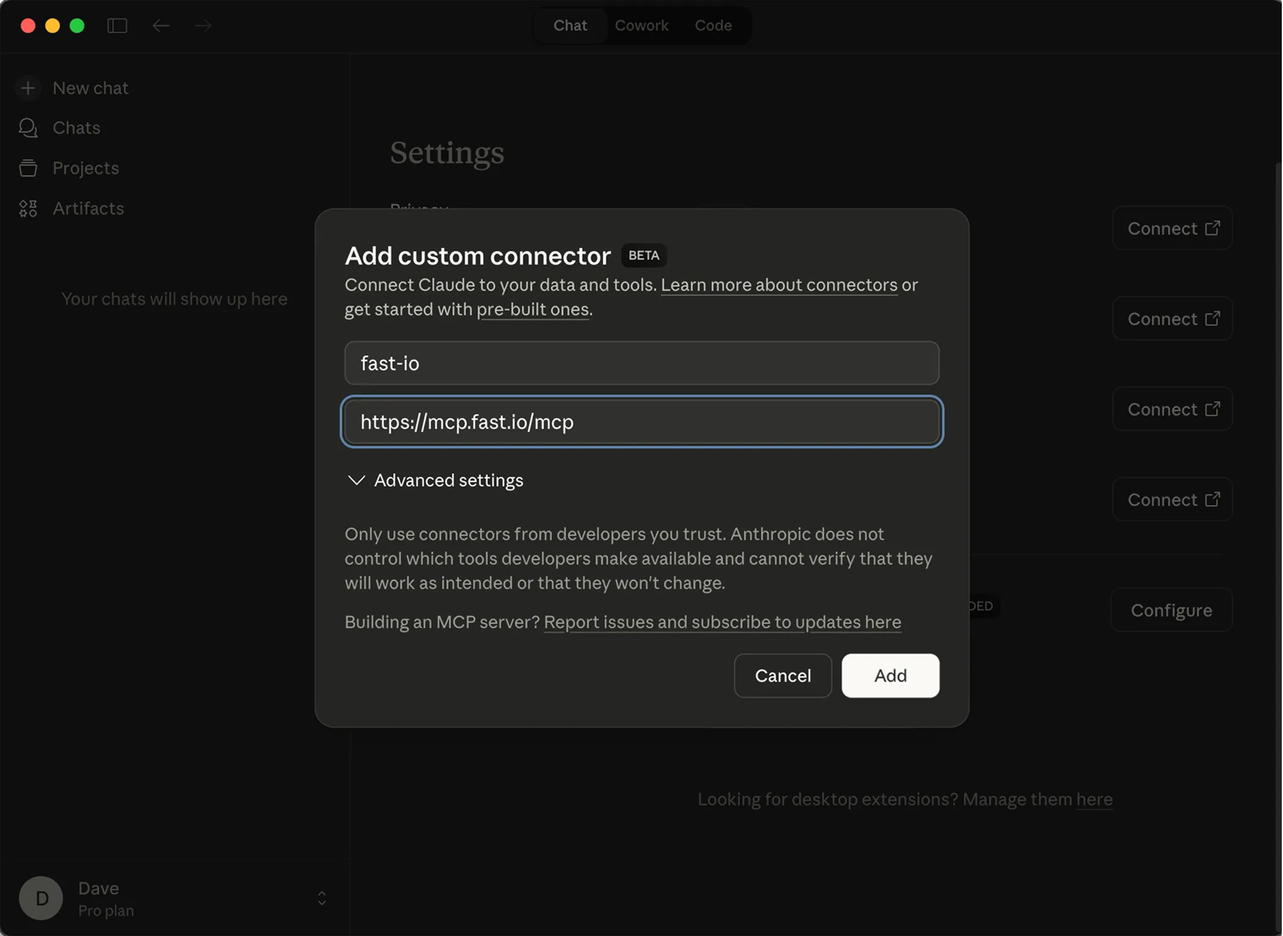Open the Learn more about connectors link

779,285
